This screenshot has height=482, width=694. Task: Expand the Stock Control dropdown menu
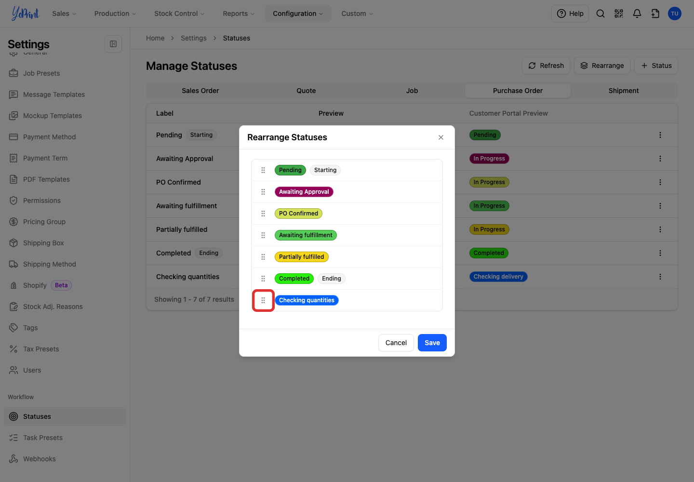179,13
